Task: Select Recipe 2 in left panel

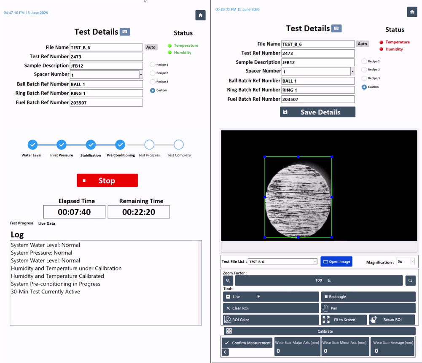Action: pyautogui.click(x=153, y=73)
